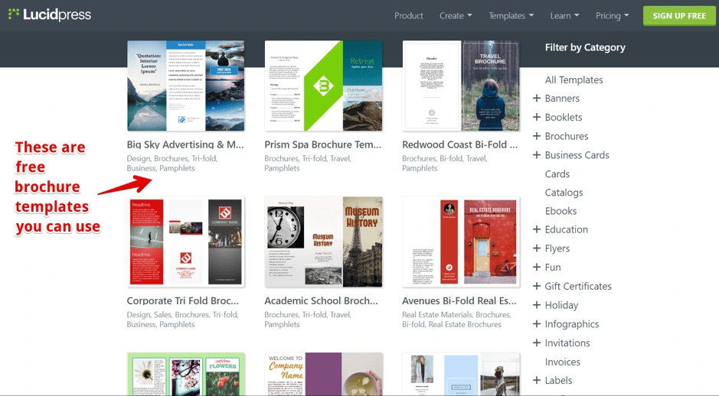Click the Redwood Coast Bi-Fold title link
The width and height of the screenshot is (719, 396).
pos(460,144)
